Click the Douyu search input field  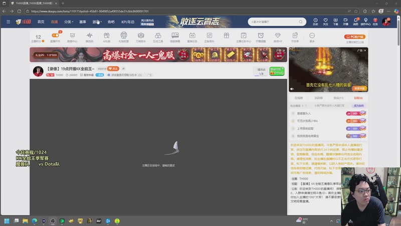[274, 22]
